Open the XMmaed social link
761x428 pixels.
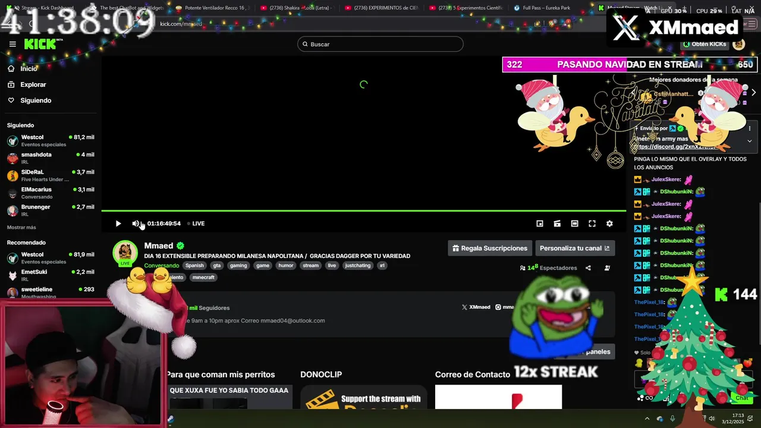tap(476, 307)
